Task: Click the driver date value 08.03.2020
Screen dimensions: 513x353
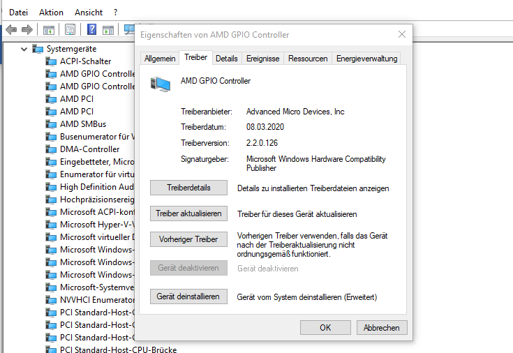Action: coord(265,127)
